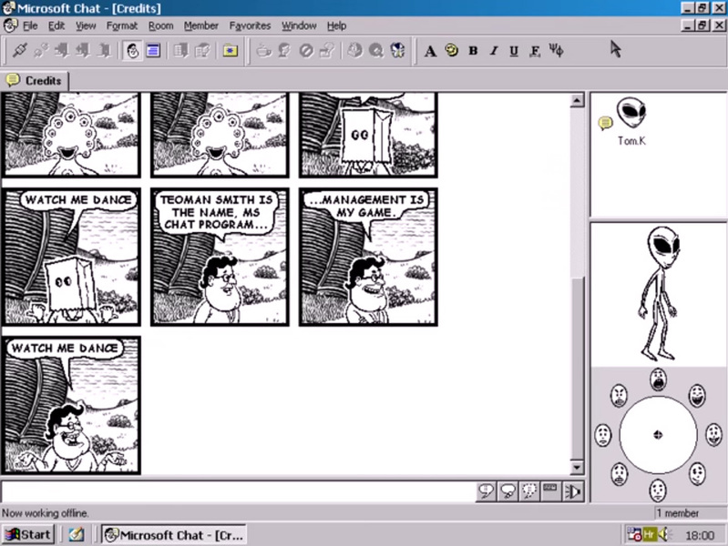Toggle Underline formatting
This screenshot has height=546, width=728.
(514, 51)
